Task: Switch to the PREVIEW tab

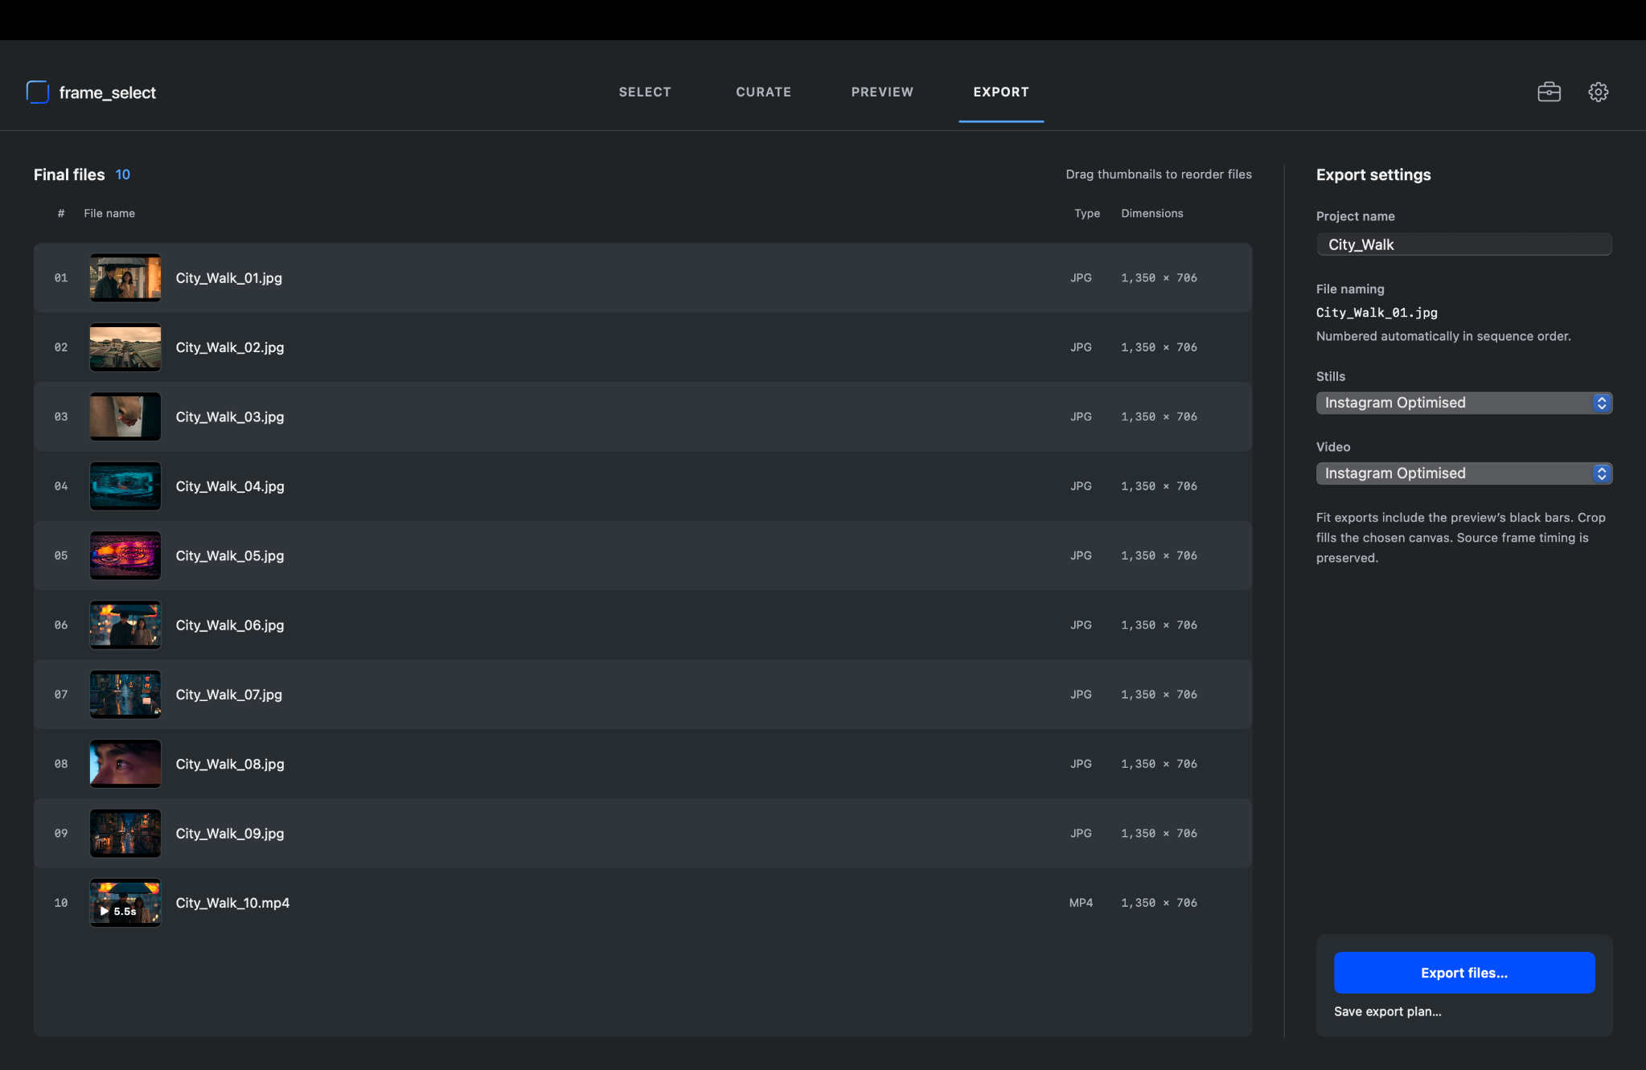Action: [882, 92]
